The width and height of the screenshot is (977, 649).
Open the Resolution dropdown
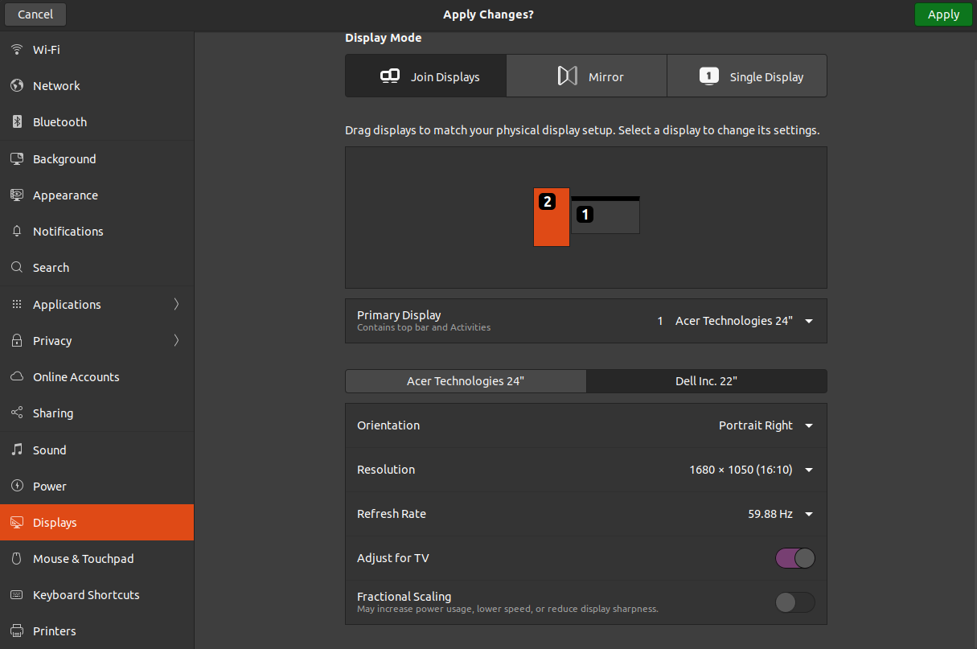pyautogui.click(x=808, y=470)
